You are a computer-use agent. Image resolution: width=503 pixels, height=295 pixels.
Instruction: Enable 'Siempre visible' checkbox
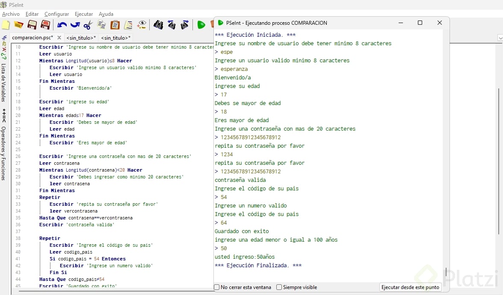(279, 287)
